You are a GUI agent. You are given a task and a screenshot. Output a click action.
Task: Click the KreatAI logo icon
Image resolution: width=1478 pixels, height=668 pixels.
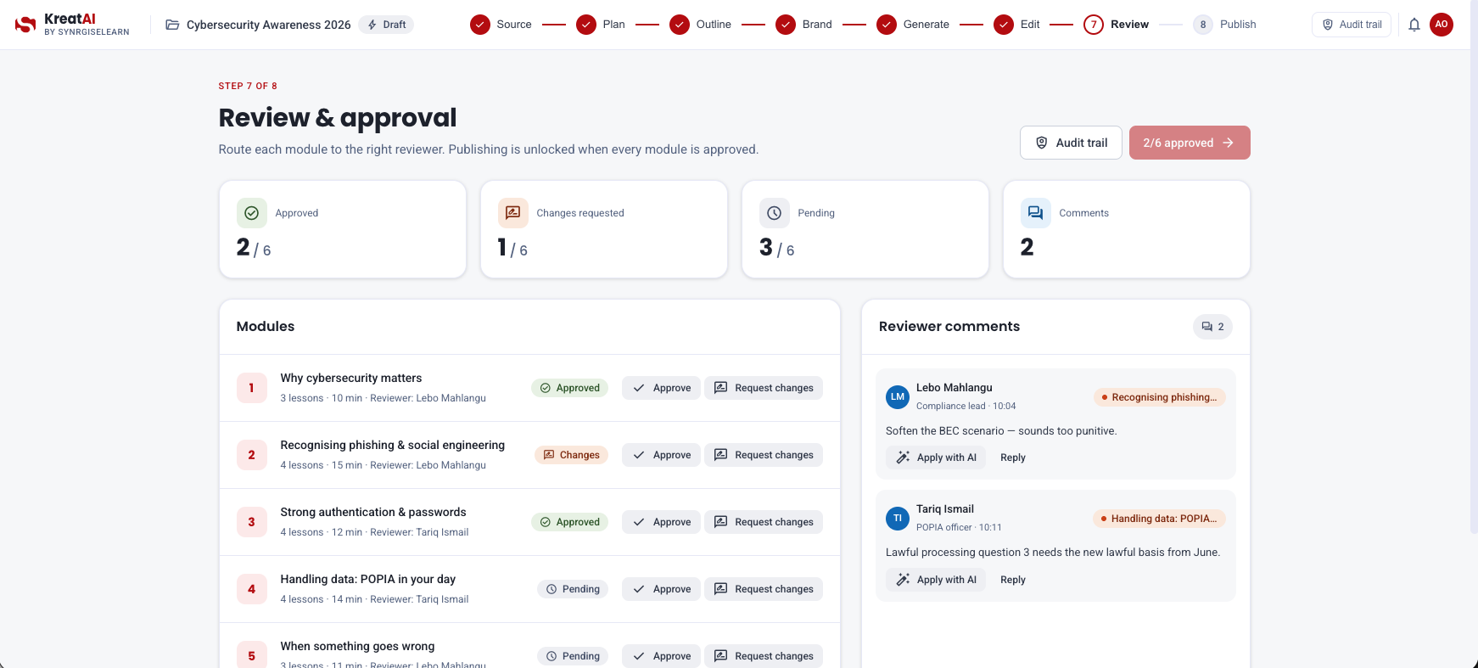coord(25,25)
